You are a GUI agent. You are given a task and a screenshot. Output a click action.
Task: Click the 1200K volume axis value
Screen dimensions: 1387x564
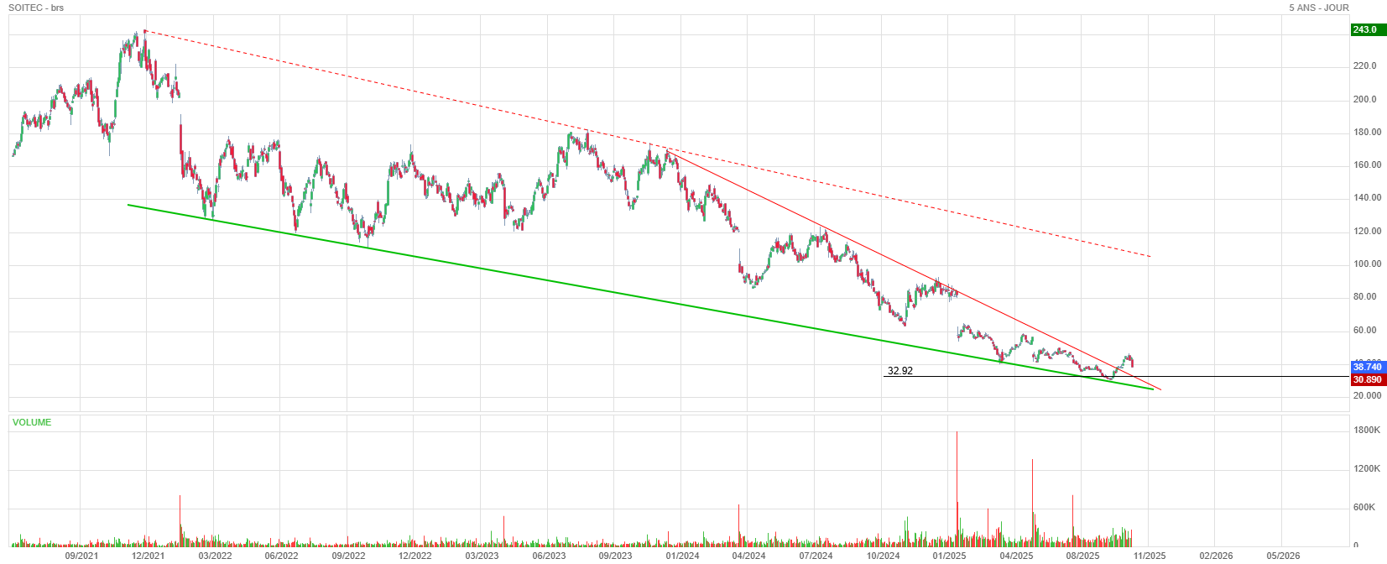tap(1367, 468)
